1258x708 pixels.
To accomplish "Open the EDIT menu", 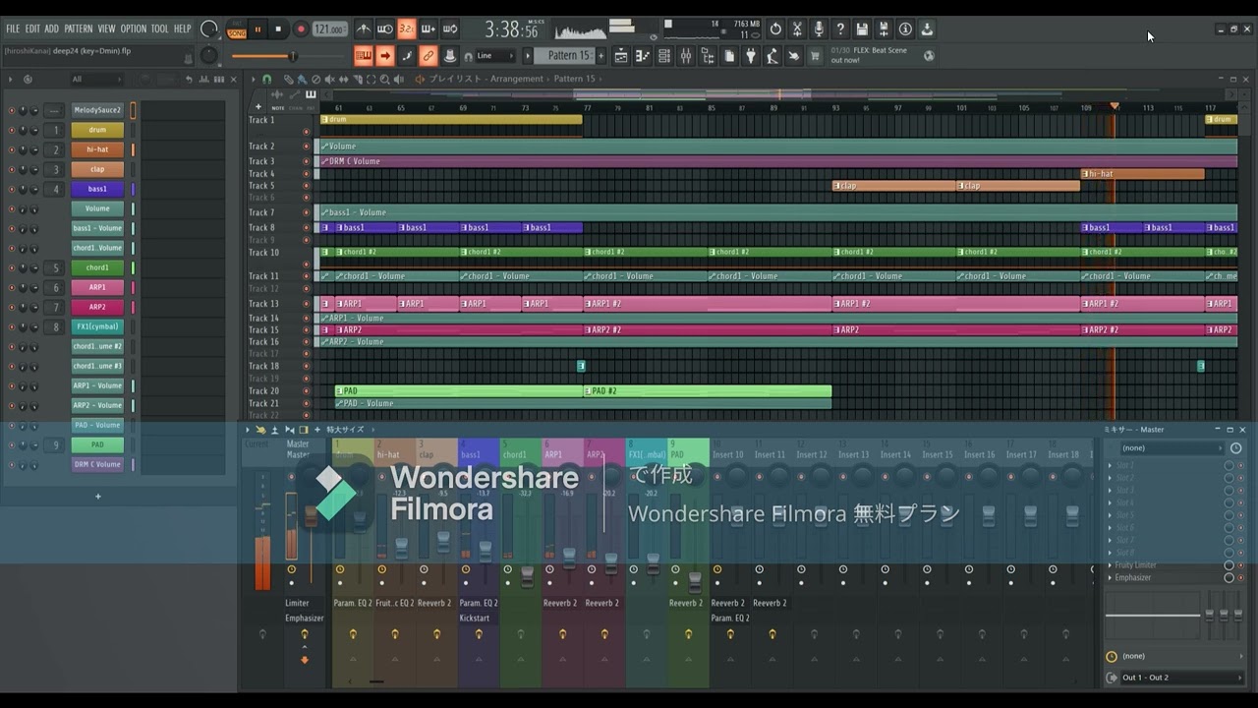I will [32, 29].
